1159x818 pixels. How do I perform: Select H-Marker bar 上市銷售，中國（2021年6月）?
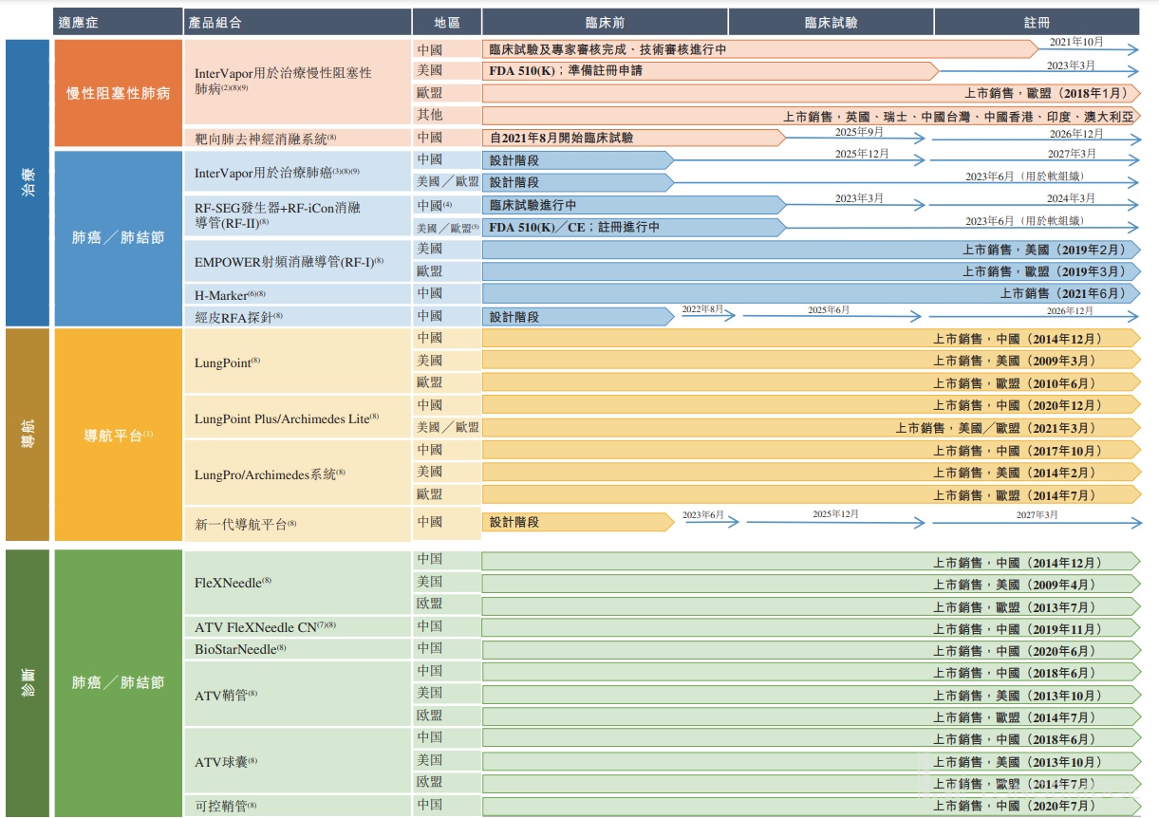tap(812, 294)
